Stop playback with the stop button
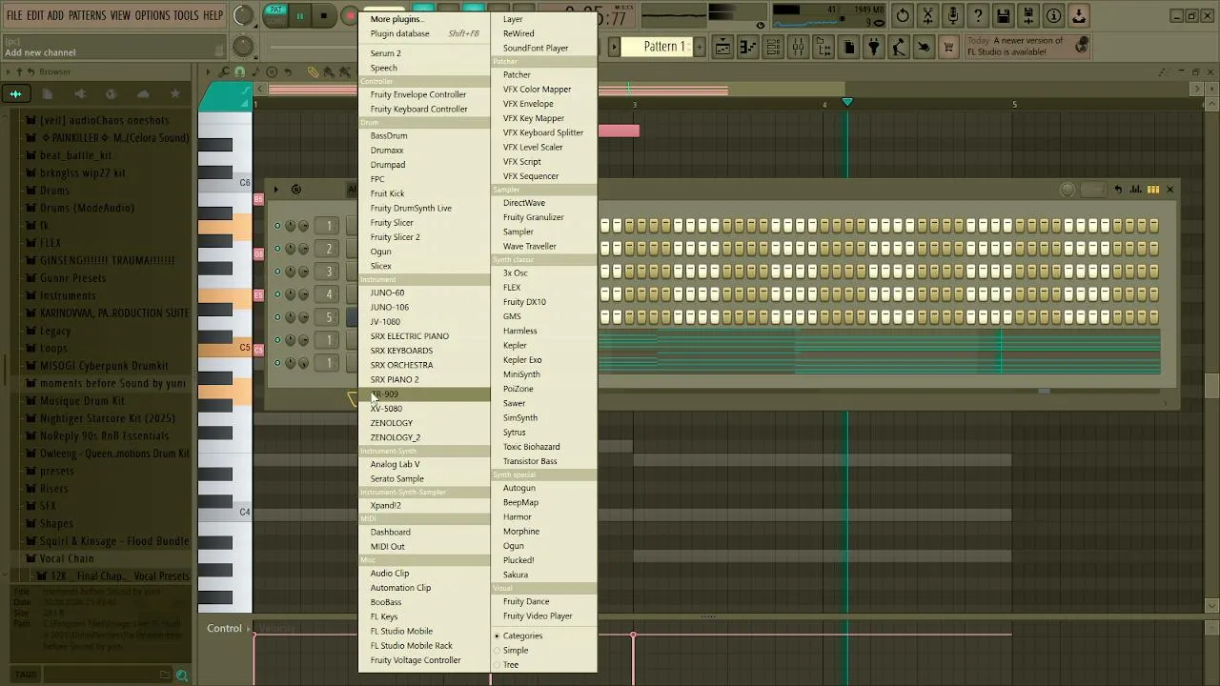This screenshot has width=1220, height=686. coord(324,15)
